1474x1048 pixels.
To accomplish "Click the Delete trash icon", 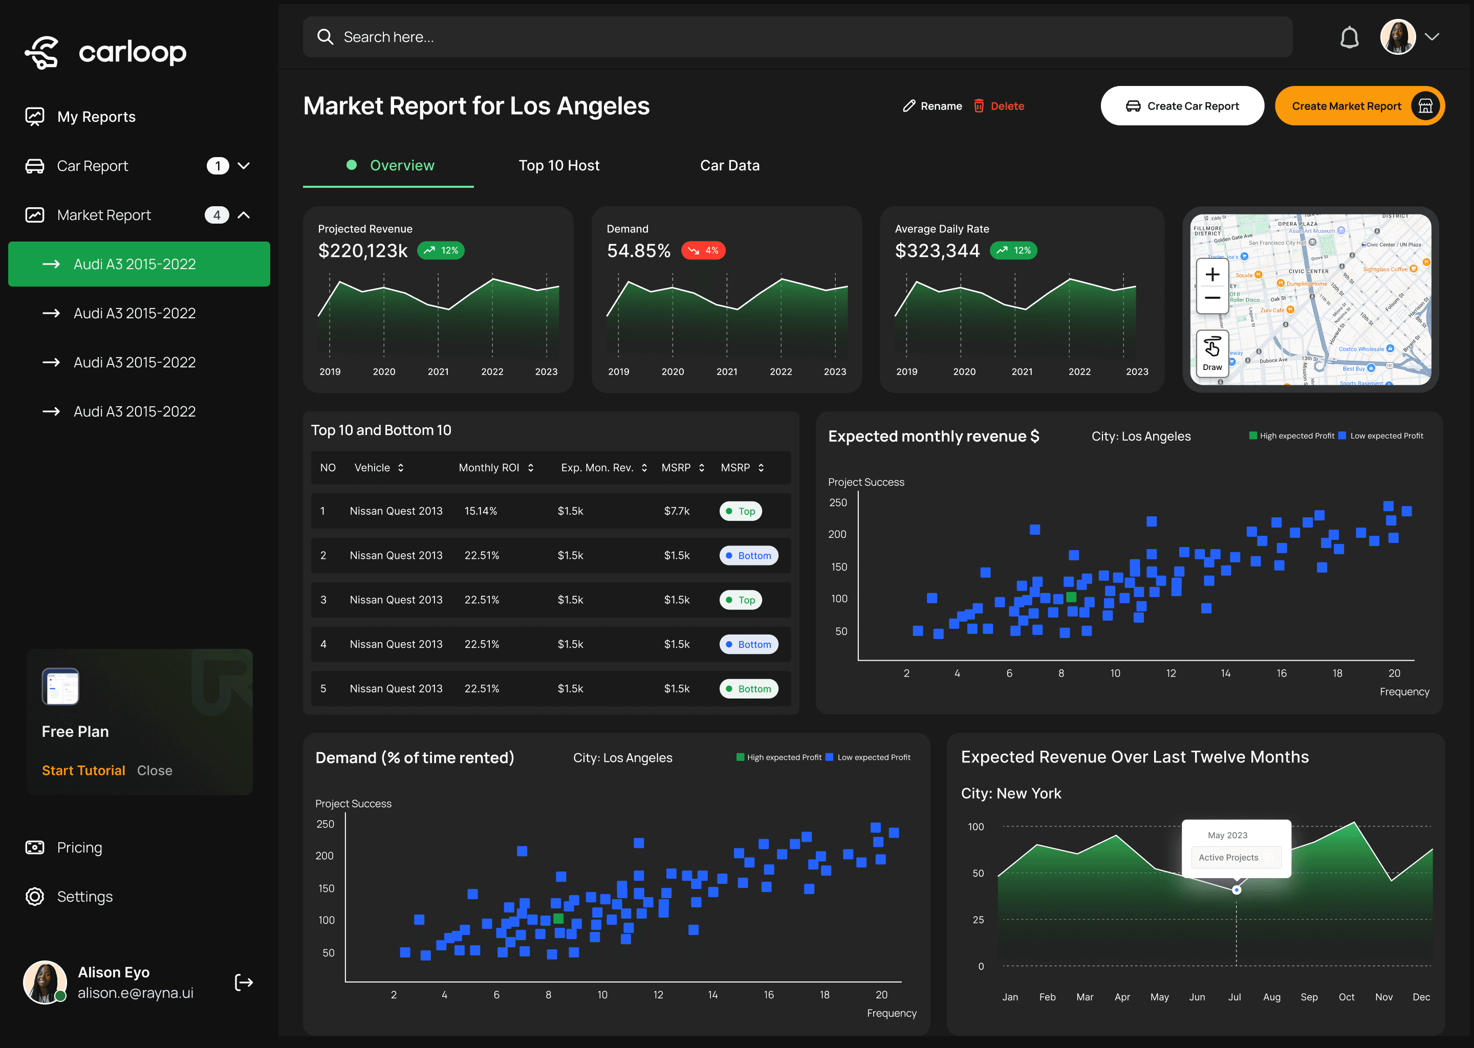I will point(979,106).
